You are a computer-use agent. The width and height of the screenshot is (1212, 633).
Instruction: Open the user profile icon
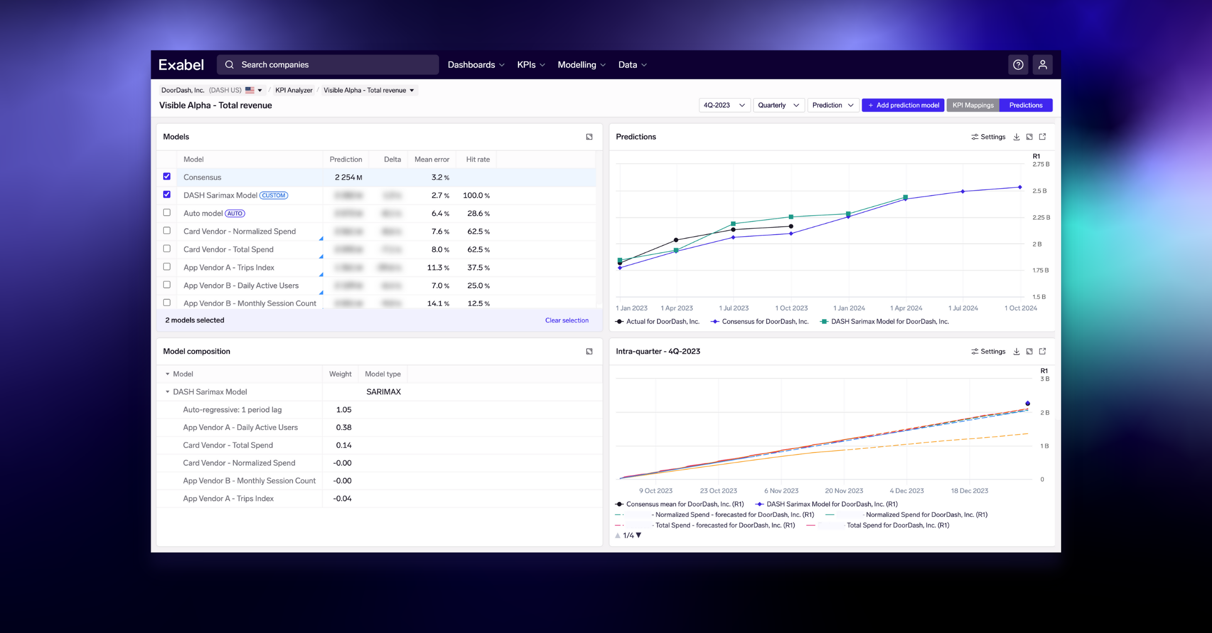click(x=1042, y=64)
